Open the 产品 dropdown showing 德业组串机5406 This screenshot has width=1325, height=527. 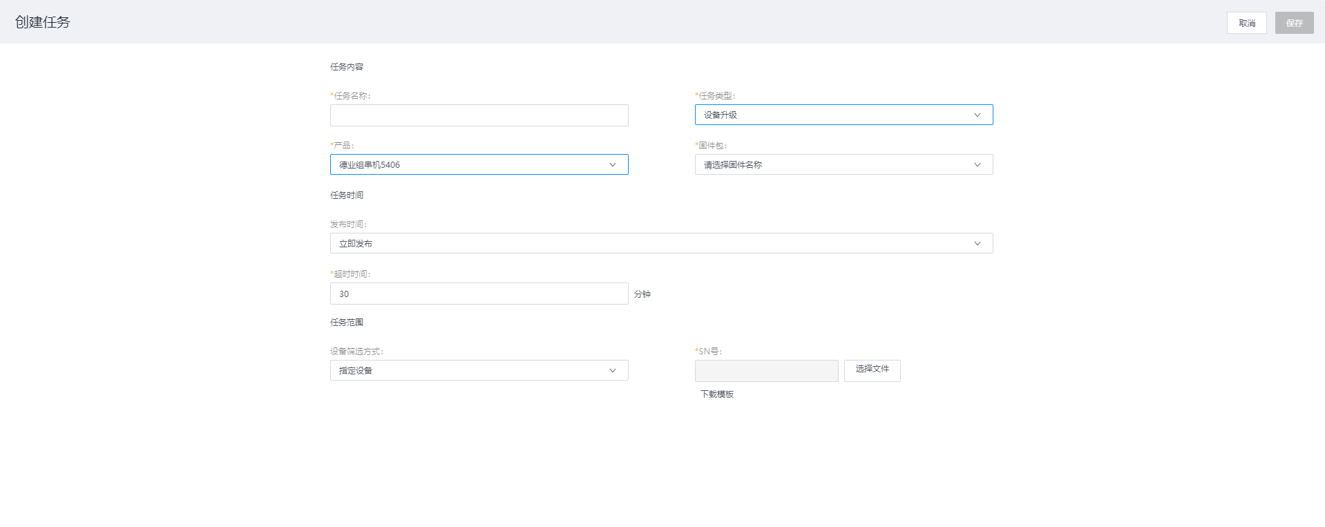coord(470,164)
